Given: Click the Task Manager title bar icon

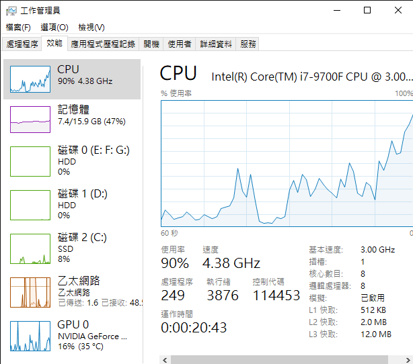Looking at the screenshot, I should [10, 10].
